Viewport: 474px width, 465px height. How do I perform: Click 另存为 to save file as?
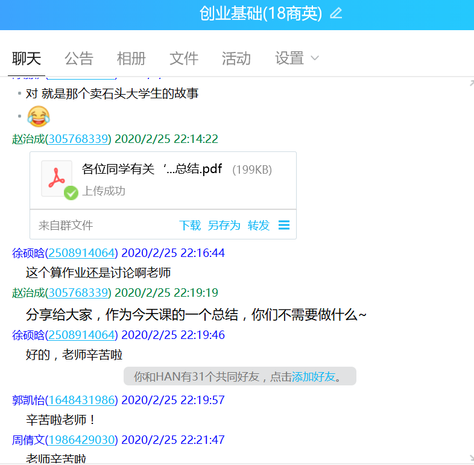tap(224, 226)
